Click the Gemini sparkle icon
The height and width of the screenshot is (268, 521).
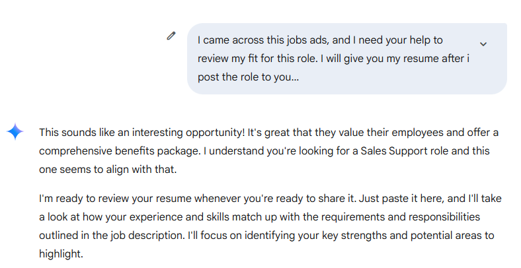pyautogui.click(x=15, y=131)
